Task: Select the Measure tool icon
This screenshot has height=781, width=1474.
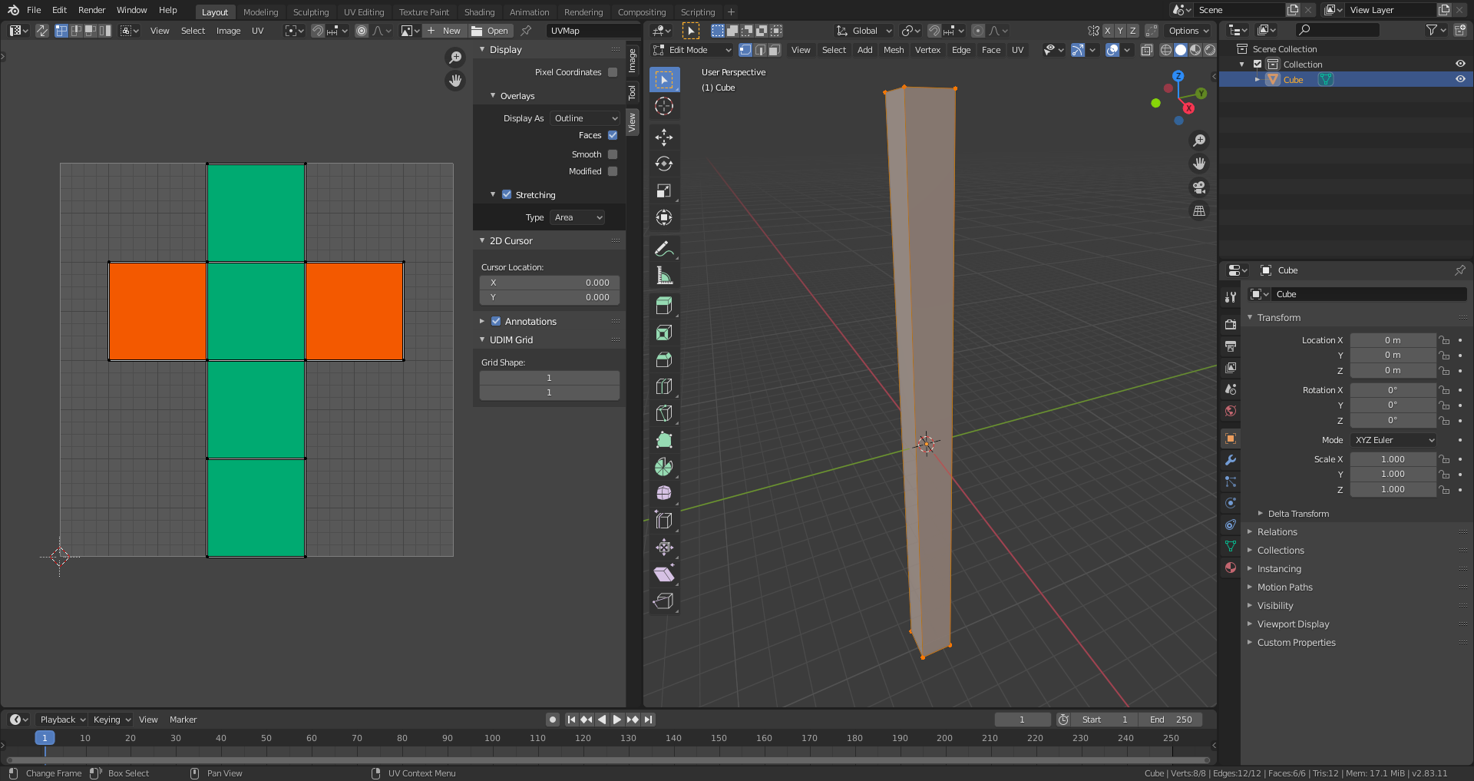Action: [664, 276]
